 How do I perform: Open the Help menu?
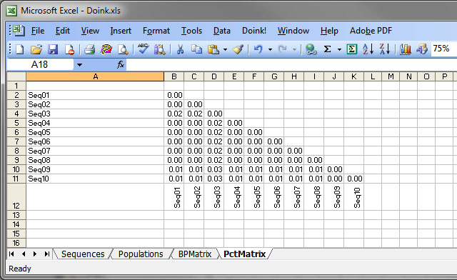tap(329, 31)
